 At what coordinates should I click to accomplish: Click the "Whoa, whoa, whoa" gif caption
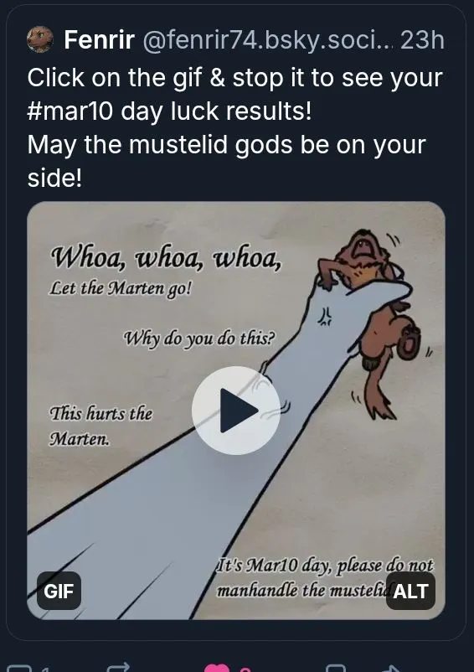pyautogui.click(x=166, y=257)
